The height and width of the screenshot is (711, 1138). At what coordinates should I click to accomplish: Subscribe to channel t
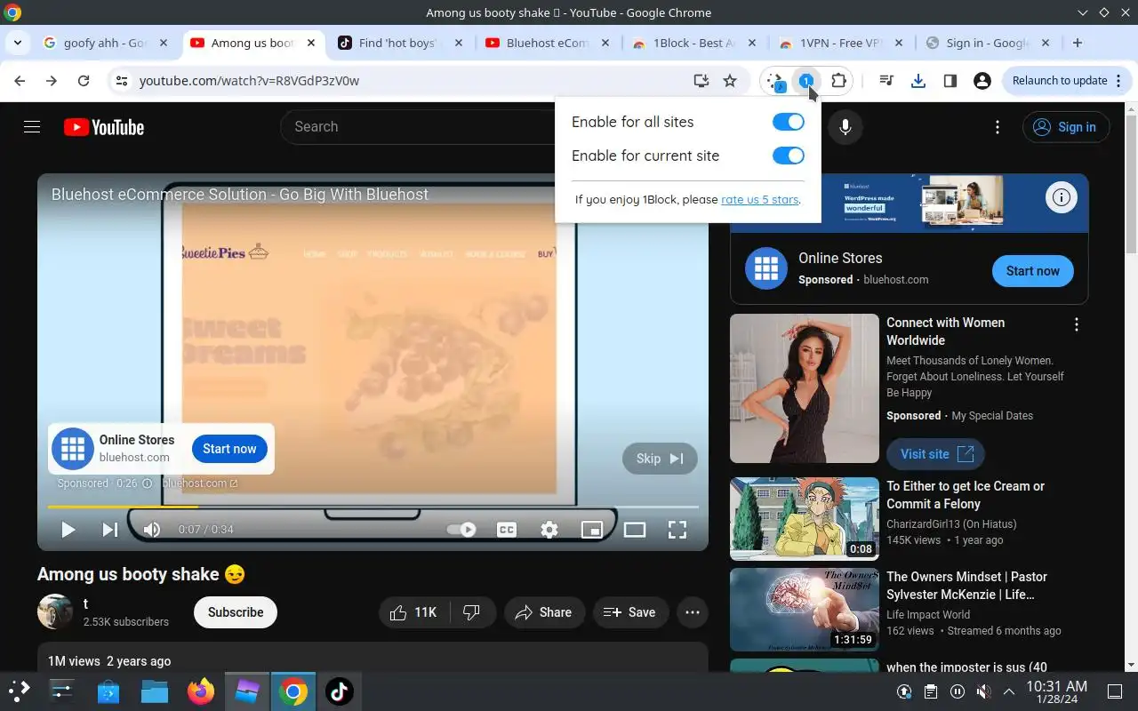pyautogui.click(x=236, y=612)
